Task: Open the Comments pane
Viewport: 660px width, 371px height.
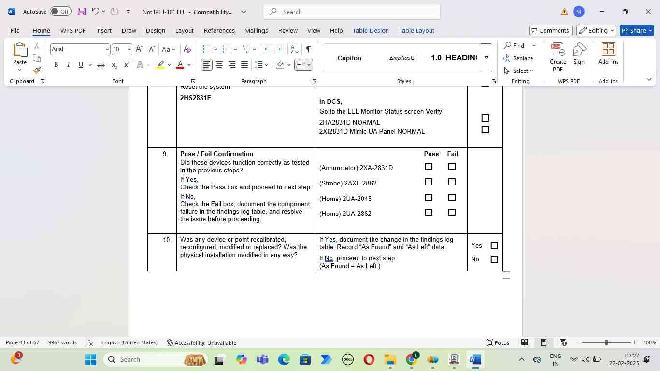Action: (551, 30)
